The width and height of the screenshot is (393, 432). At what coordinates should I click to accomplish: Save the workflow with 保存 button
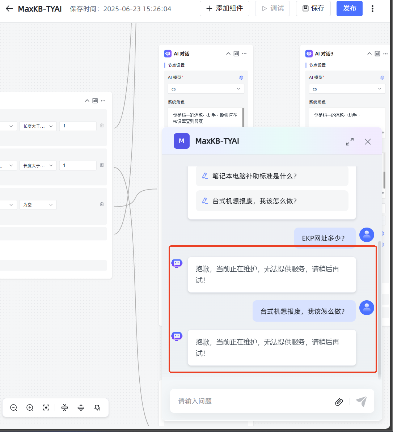313,9
